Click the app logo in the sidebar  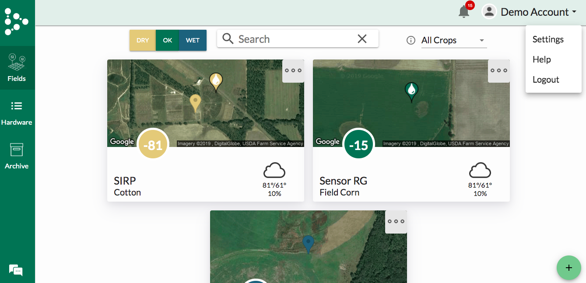[16, 21]
